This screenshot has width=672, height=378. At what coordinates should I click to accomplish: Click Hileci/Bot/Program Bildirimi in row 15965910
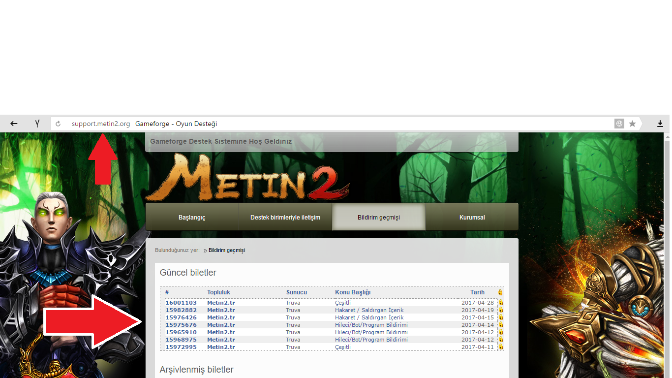(x=371, y=332)
